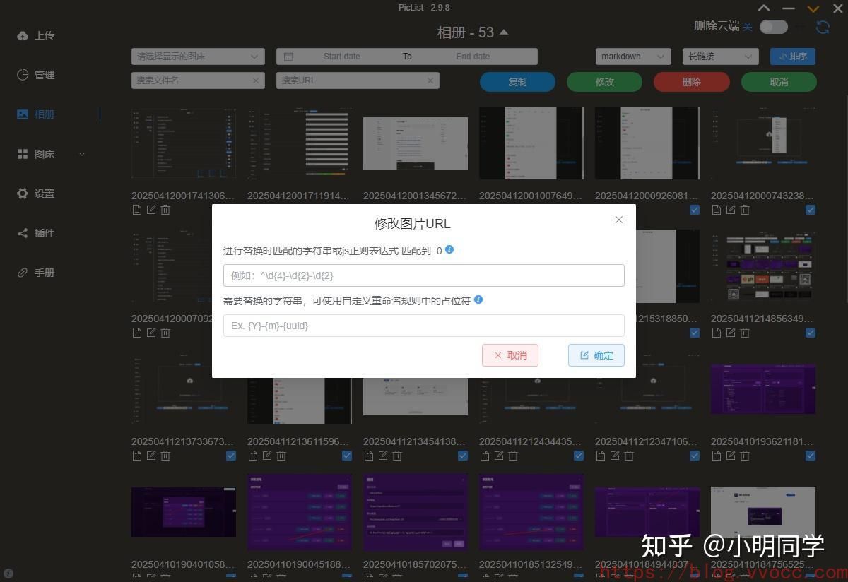Confirm with the 确定 button in dialog
848x582 pixels.
coord(596,355)
